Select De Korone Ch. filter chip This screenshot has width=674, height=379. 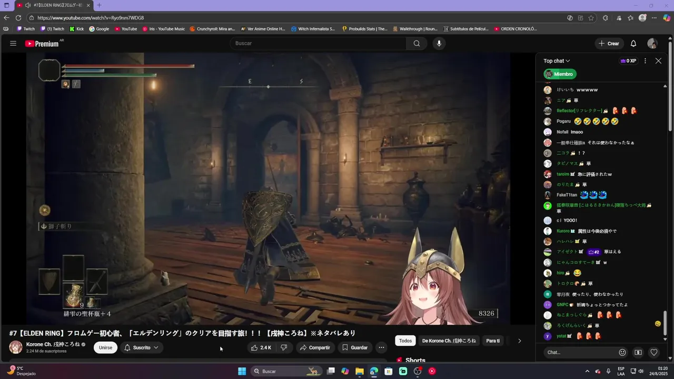click(x=449, y=341)
